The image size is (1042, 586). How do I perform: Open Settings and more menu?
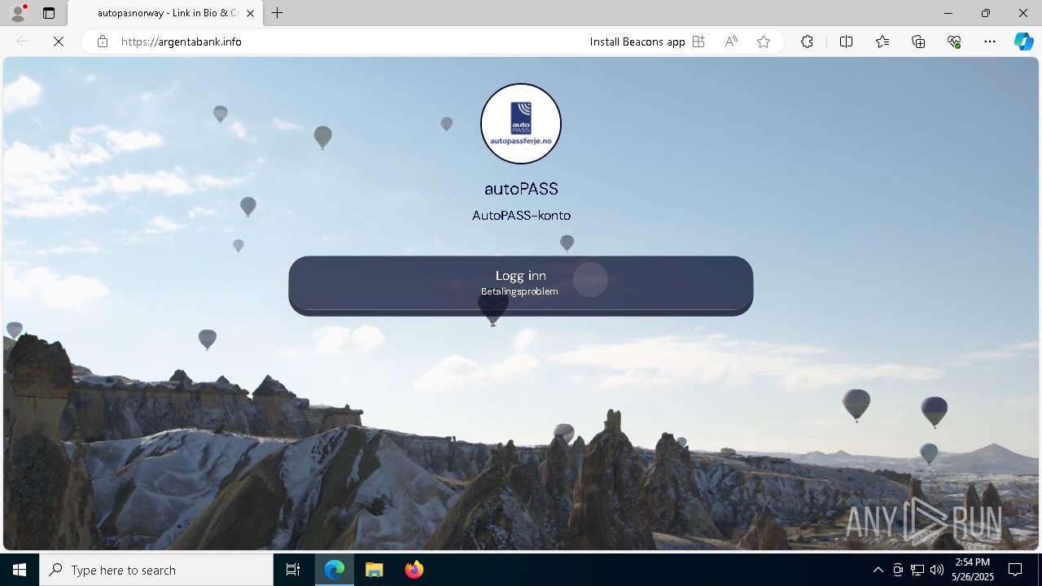990,42
